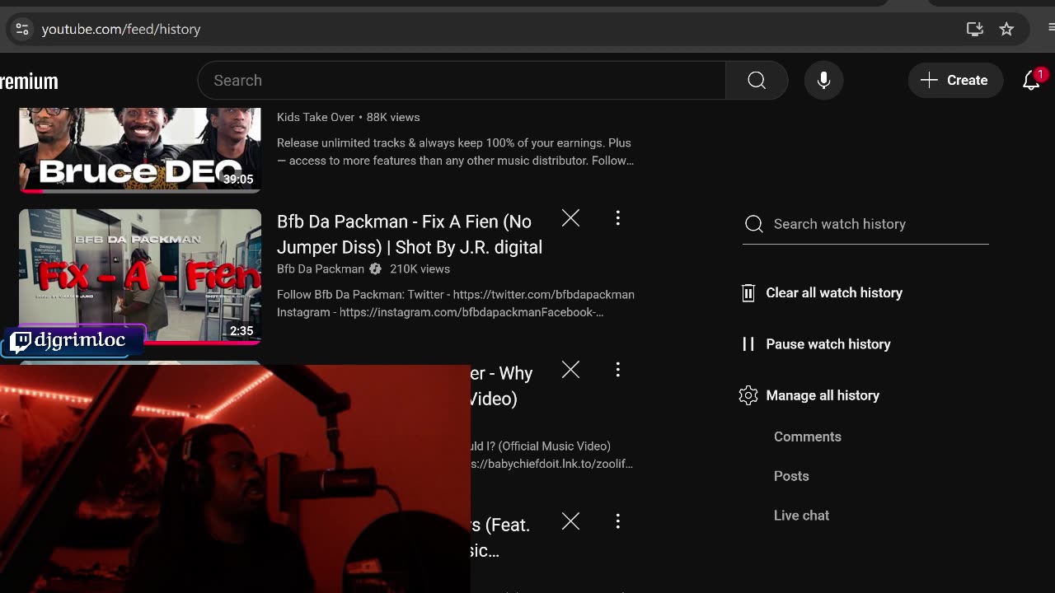Image resolution: width=1055 pixels, height=593 pixels.
Task: Open Posts history
Action: (791, 476)
